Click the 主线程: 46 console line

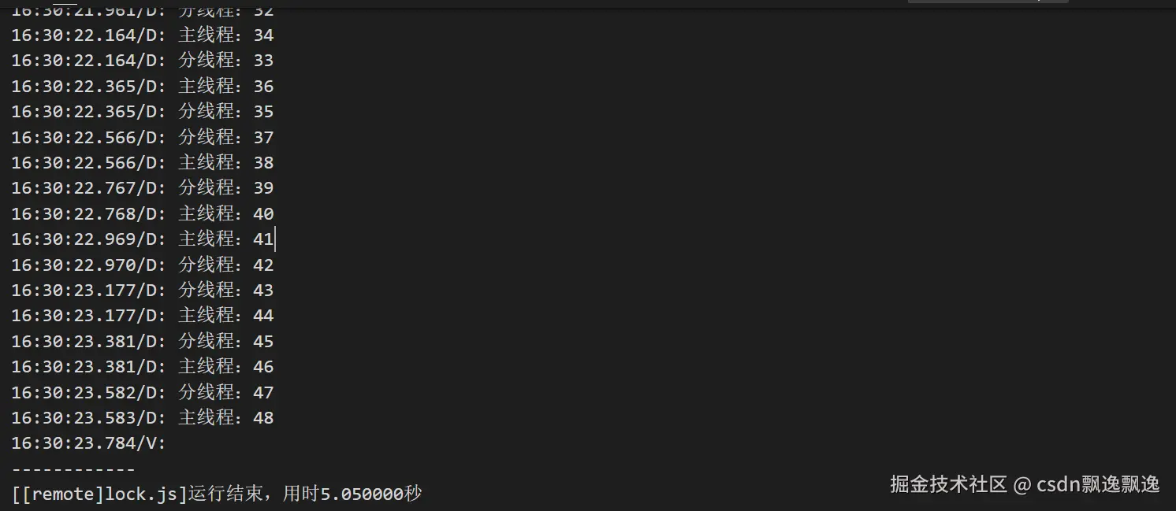point(142,367)
